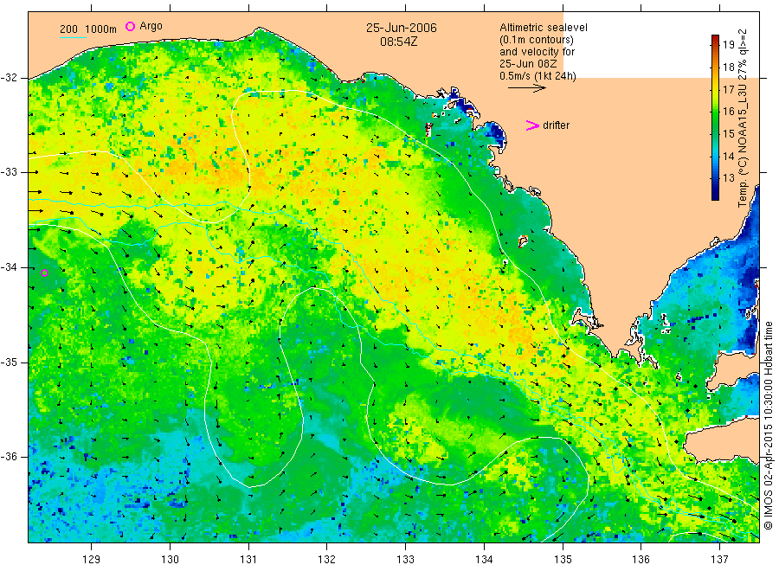This screenshot has width=779, height=571.
Task: Click the longitude label 133
Action: point(405,560)
